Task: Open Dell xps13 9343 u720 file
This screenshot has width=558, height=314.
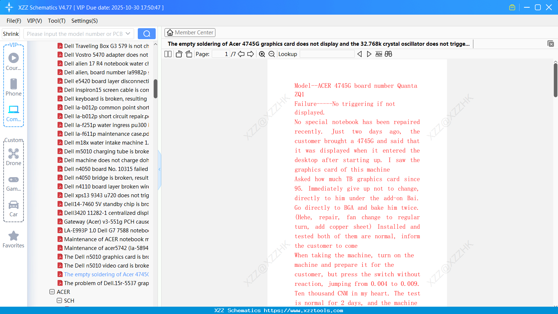Action: click(103, 195)
